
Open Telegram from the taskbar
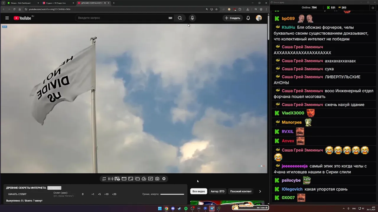(x=212, y=208)
